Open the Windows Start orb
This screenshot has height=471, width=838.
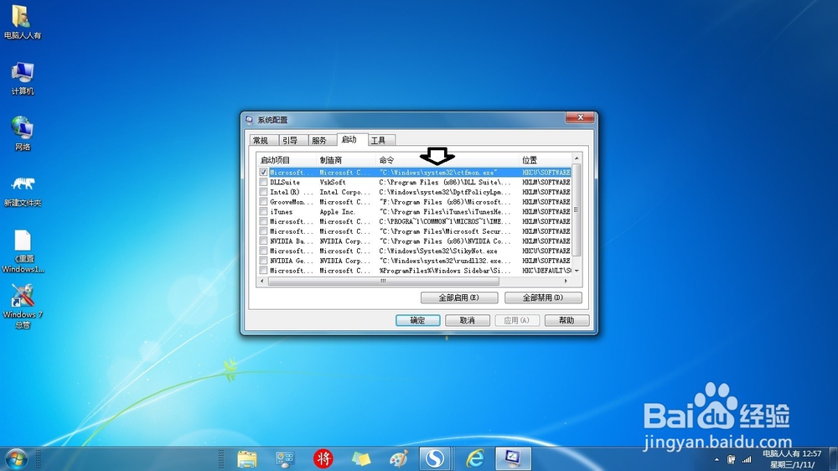coord(15,459)
